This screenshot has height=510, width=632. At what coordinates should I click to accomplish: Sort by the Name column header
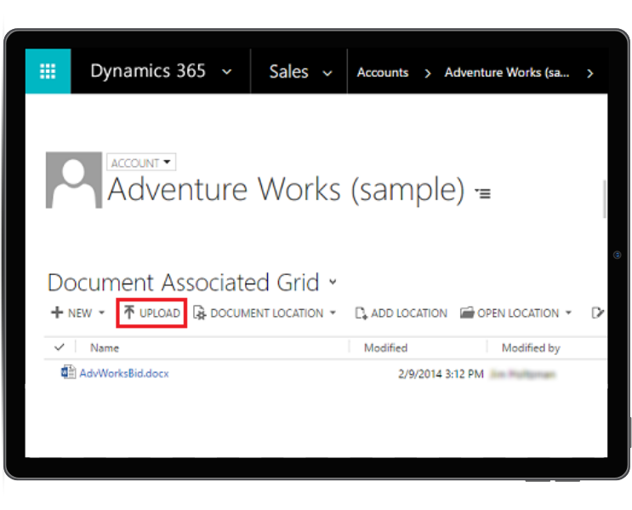click(105, 347)
